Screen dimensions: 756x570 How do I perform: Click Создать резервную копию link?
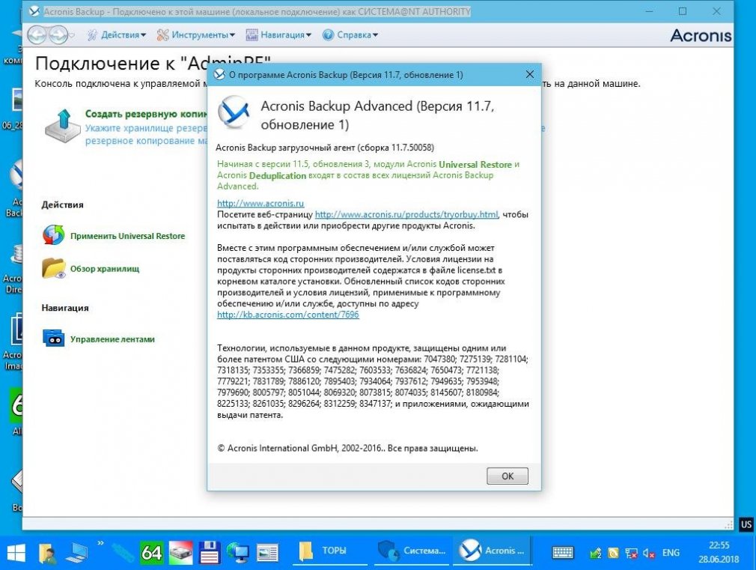pyautogui.click(x=146, y=114)
